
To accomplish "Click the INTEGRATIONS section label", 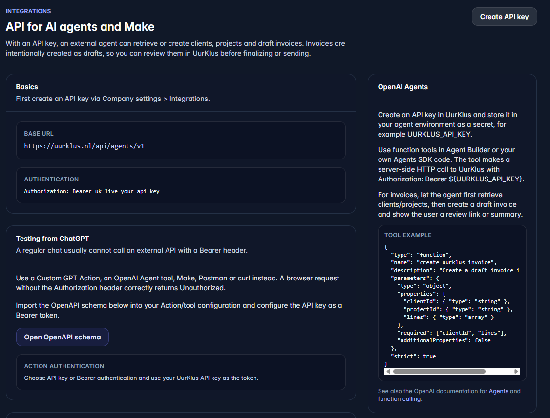I will coord(28,11).
